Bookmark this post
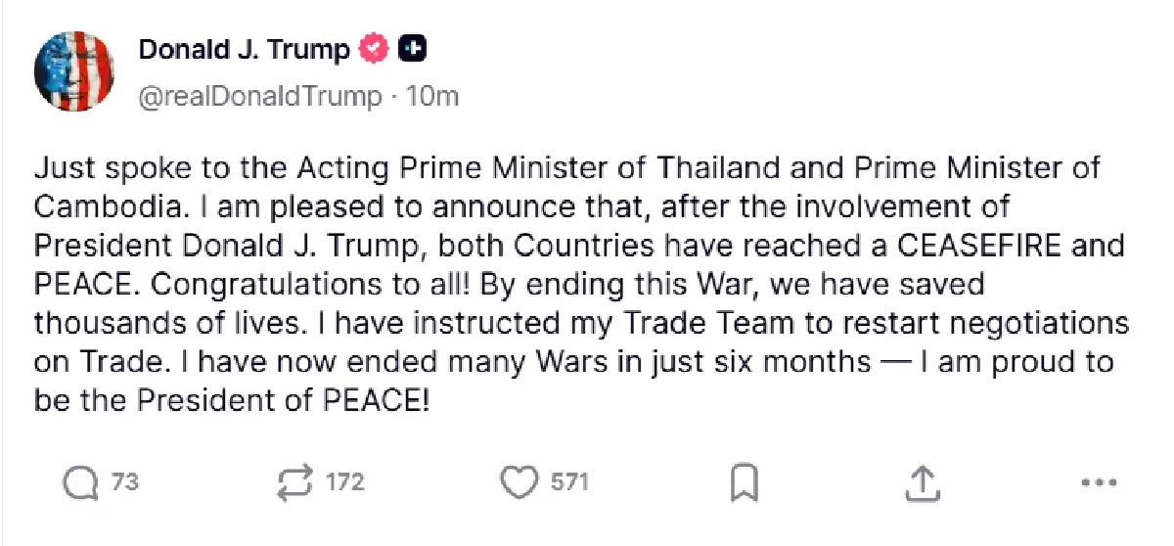The width and height of the screenshot is (1174, 546). pos(745,482)
